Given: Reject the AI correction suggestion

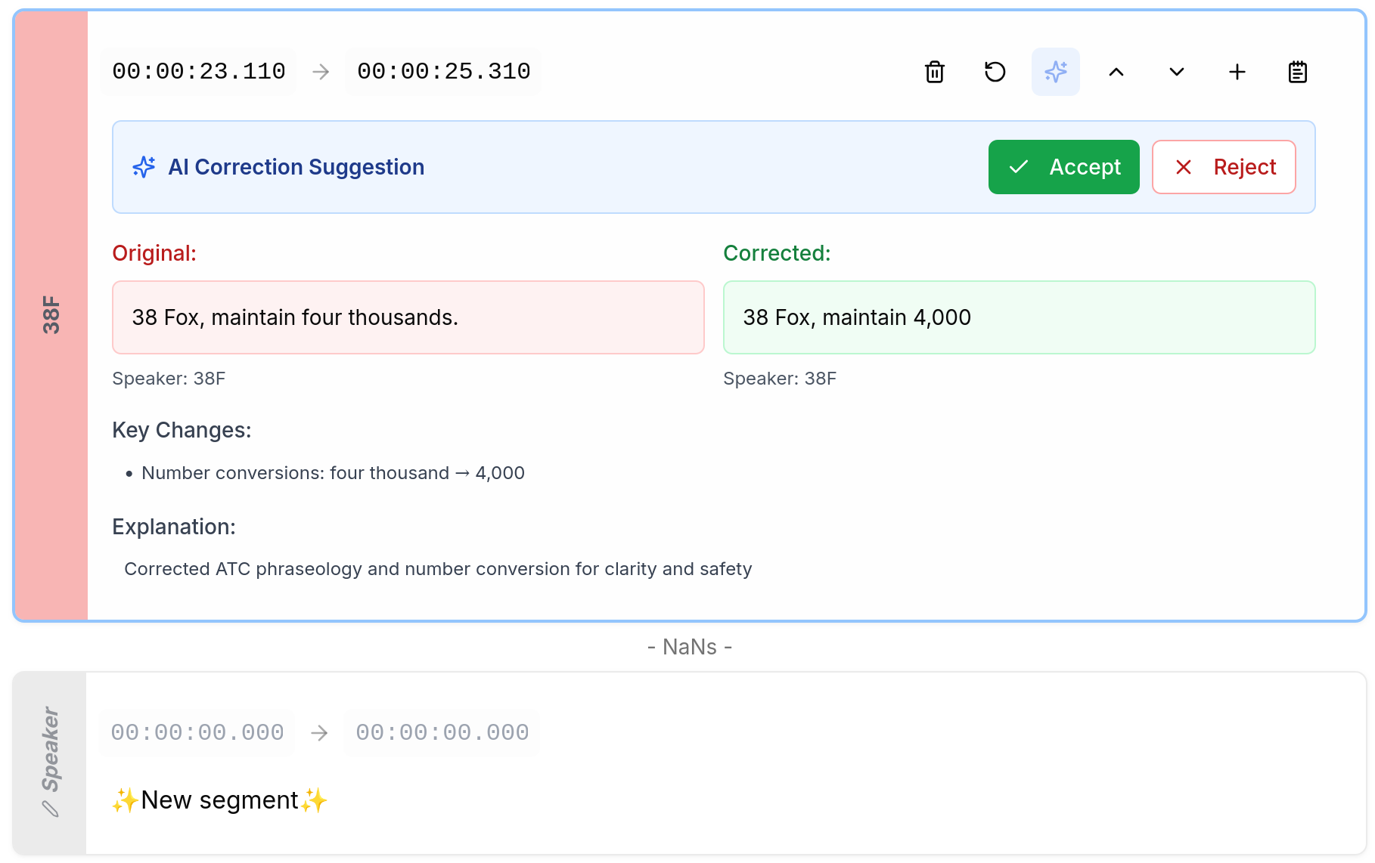Looking at the screenshot, I should point(1224,167).
